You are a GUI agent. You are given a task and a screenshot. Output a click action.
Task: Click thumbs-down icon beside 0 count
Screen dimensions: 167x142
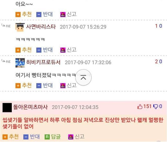click(156, 107)
